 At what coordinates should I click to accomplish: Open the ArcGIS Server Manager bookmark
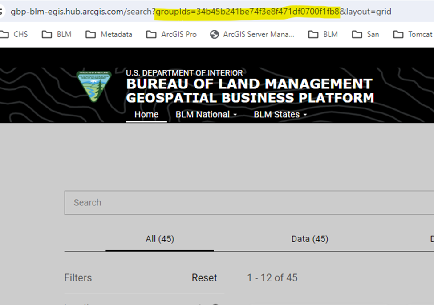tap(252, 34)
